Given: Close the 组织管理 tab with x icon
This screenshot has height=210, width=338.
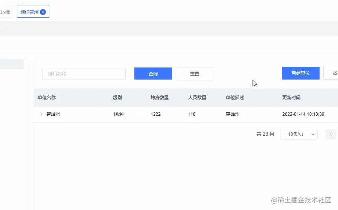Looking at the screenshot, I should (x=43, y=12).
